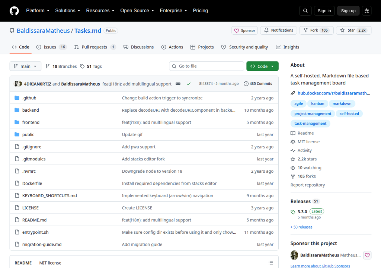The image size is (381, 268).
Task: Fork the repository with Fork button
Action: click(316, 30)
